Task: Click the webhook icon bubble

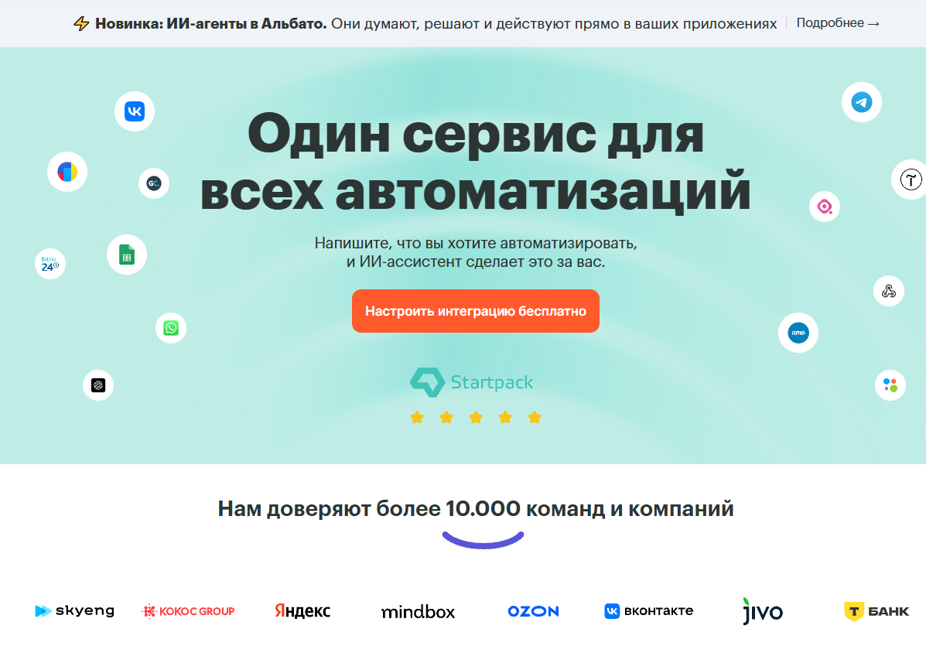Action: 889,291
